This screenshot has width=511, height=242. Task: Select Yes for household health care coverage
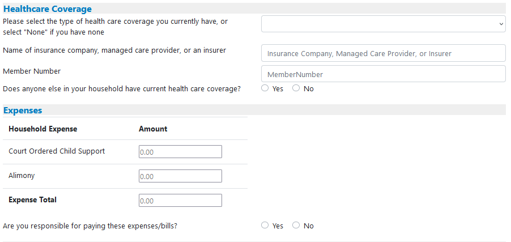tap(265, 88)
